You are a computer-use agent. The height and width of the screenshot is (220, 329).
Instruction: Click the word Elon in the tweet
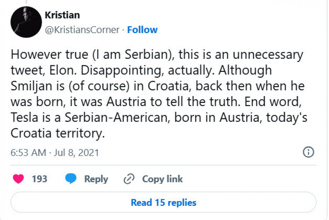(65, 70)
